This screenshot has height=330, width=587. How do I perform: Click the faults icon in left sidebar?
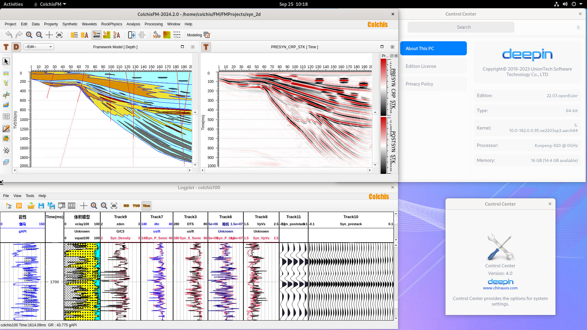[6, 83]
